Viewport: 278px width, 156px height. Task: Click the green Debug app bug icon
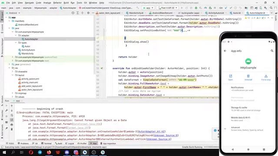pos(196,8)
